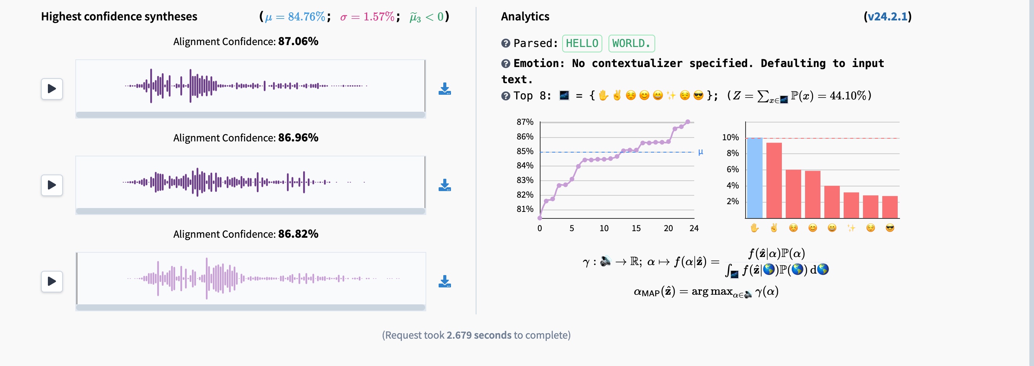Seek inside the light purple third waveform

pos(250,278)
